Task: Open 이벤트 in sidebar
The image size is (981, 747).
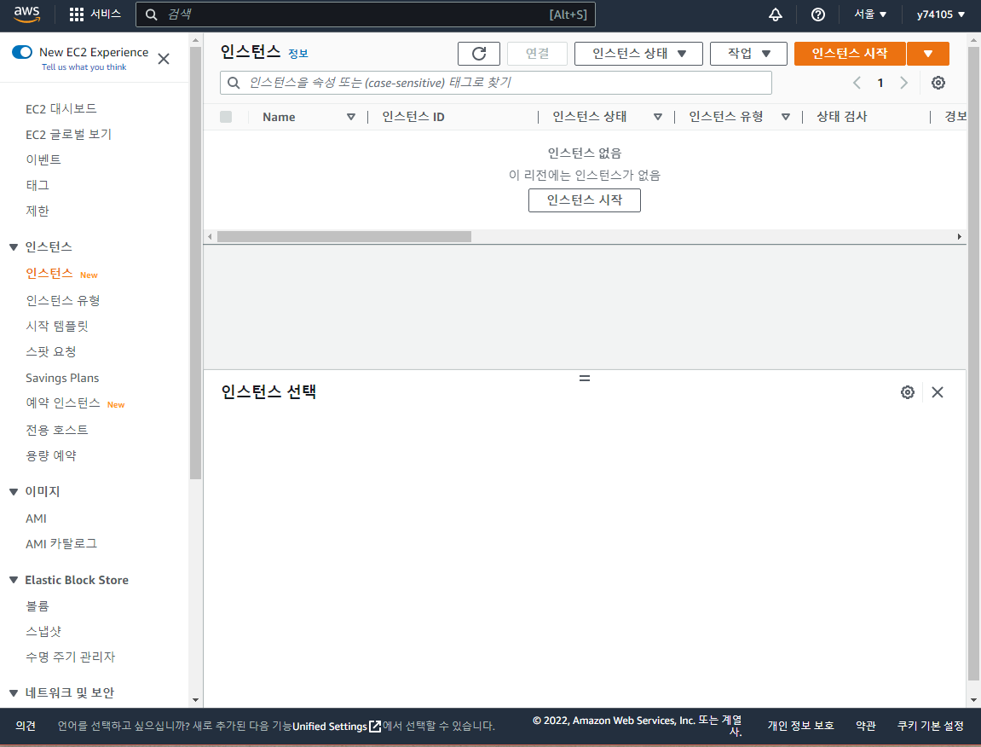Action: click(x=43, y=159)
